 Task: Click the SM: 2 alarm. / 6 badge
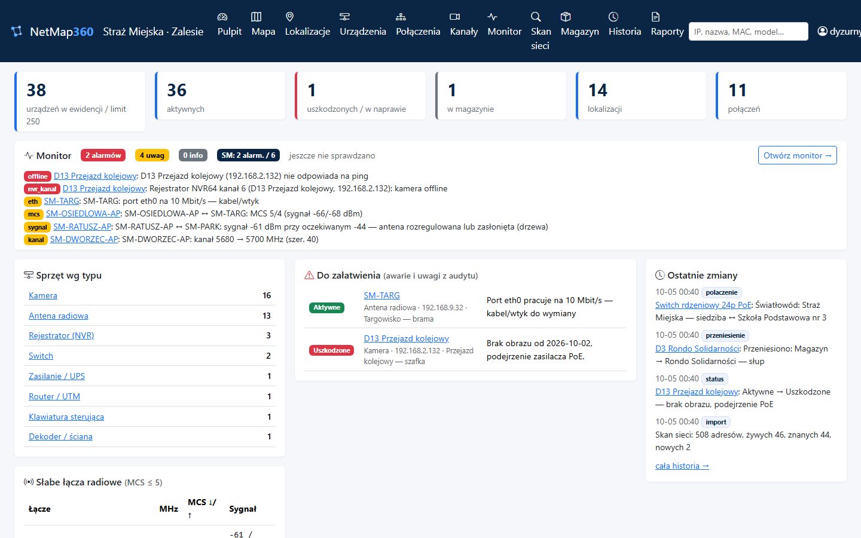coord(249,155)
